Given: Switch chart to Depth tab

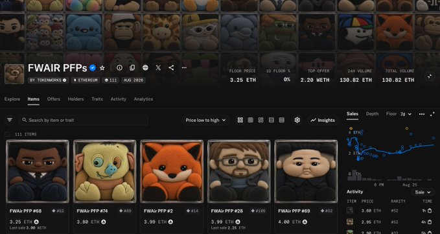Looking at the screenshot, I should point(373,113).
